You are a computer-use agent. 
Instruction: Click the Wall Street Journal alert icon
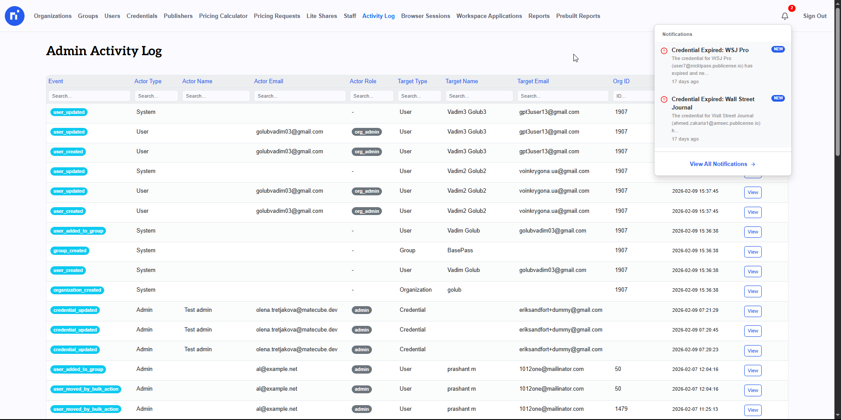pos(664,100)
